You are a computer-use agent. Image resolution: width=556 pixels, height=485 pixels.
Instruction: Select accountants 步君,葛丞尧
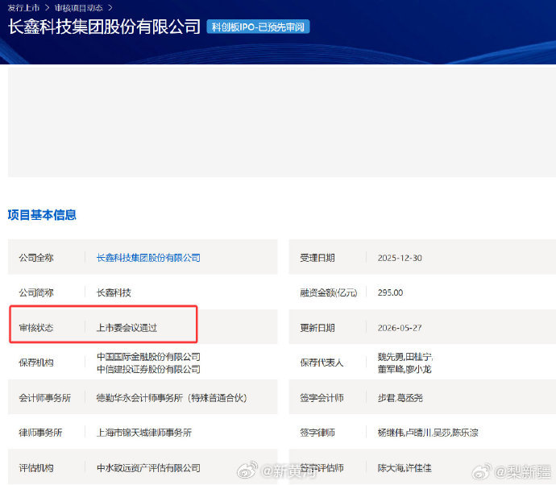click(x=400, y=398)
